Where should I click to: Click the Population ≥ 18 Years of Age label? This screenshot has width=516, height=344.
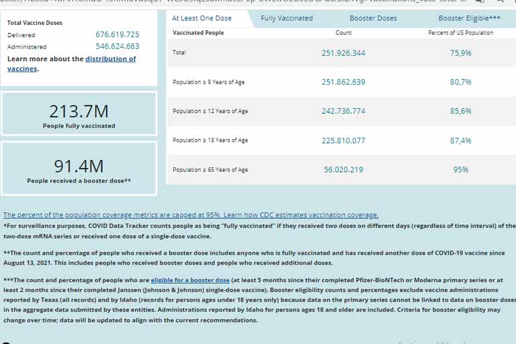tap(210, 140)
